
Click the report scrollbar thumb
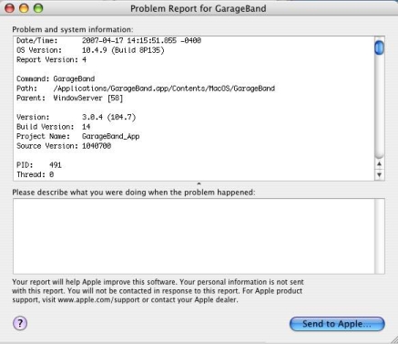(379, 47)
